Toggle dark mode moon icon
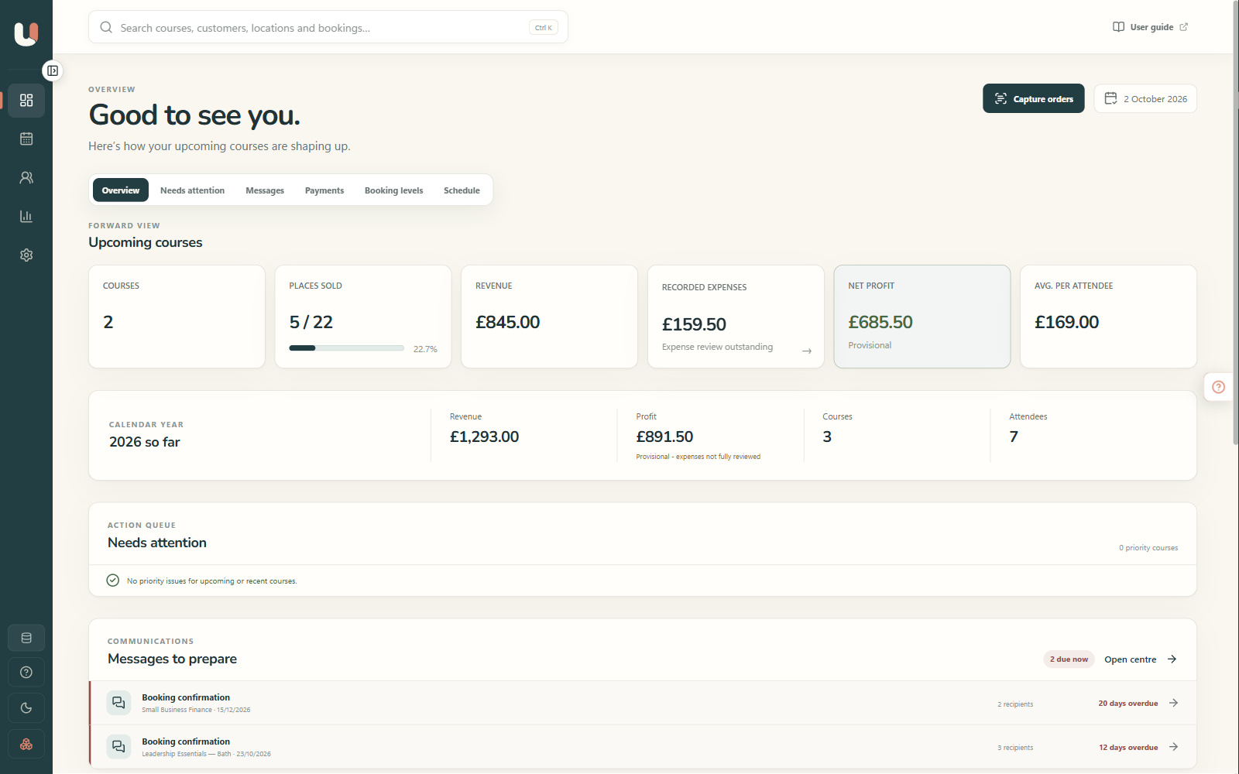The width and height of the screenshot is (1239, 774). [26, 707]
